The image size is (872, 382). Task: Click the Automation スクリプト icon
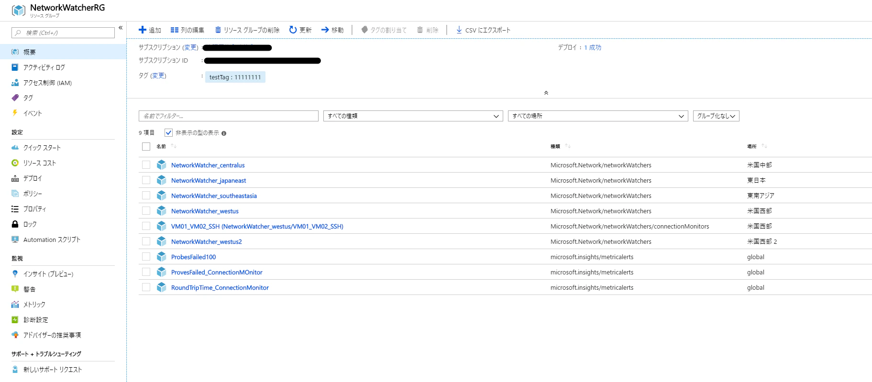click(x=15, y=240)
